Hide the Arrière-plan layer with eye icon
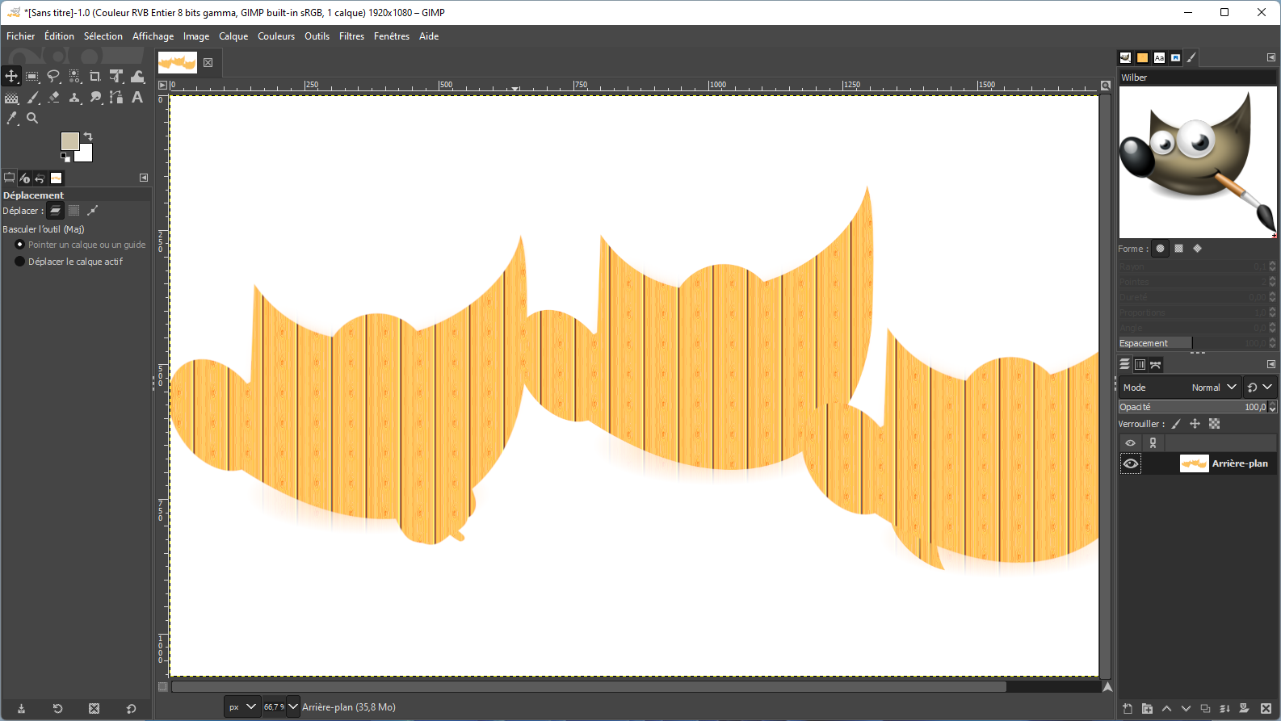 [1130, 463]
